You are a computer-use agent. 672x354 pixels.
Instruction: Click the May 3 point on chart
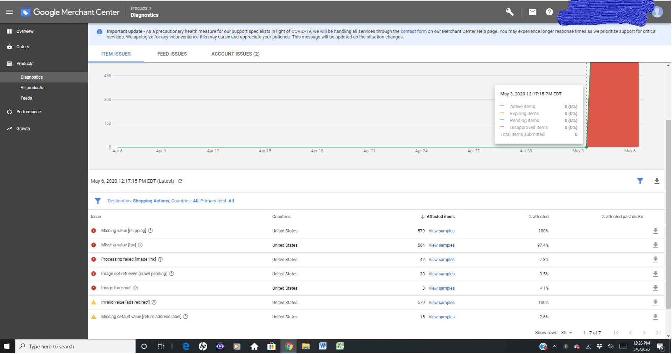pos(587,147)
